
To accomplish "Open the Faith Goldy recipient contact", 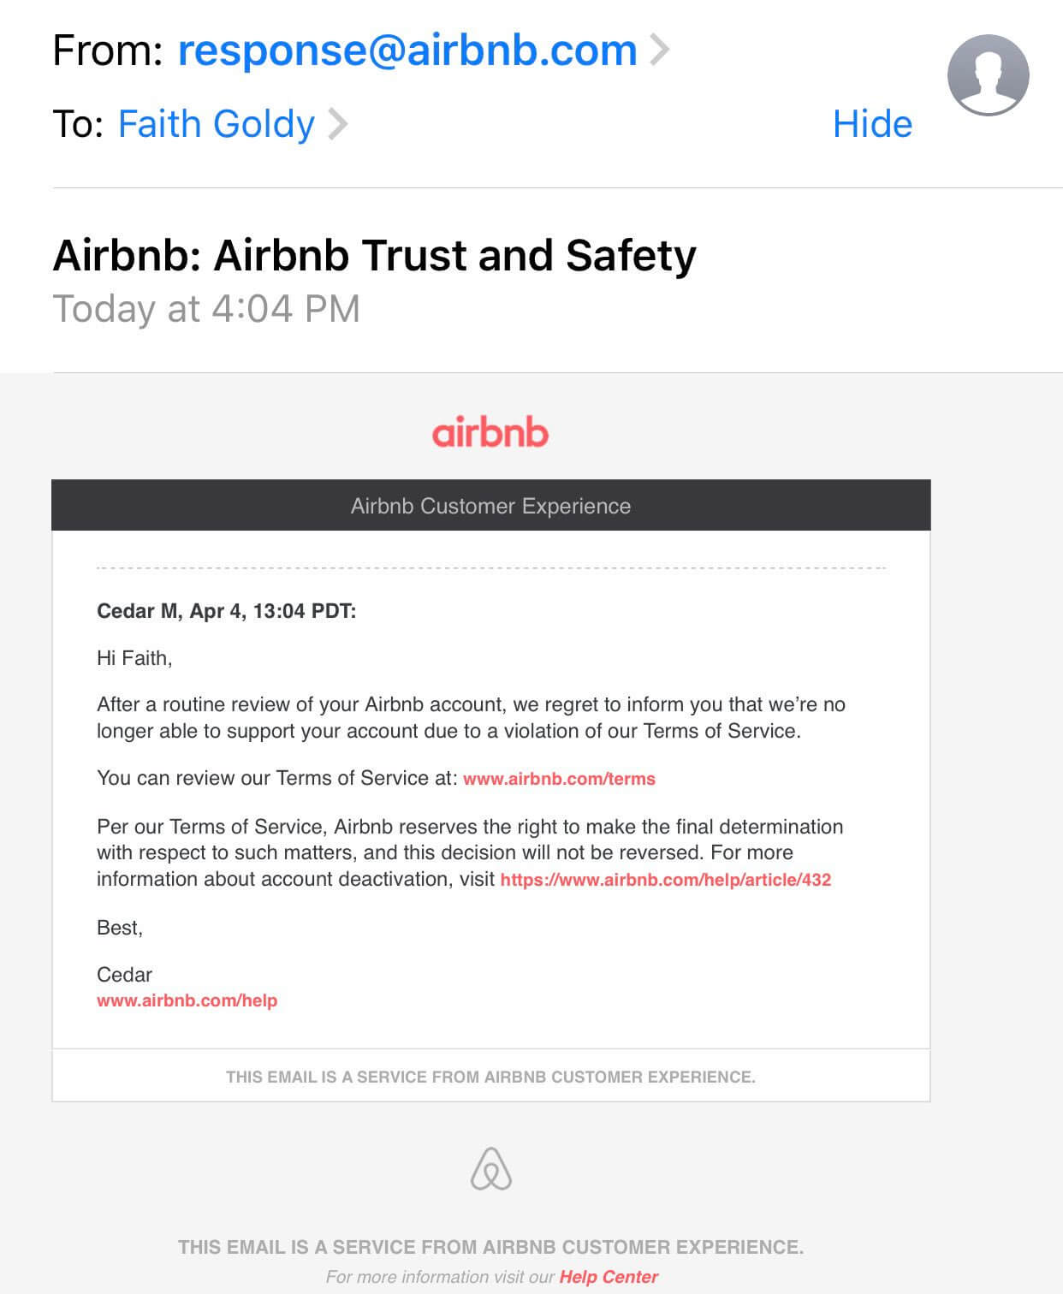I will point(217,124).
